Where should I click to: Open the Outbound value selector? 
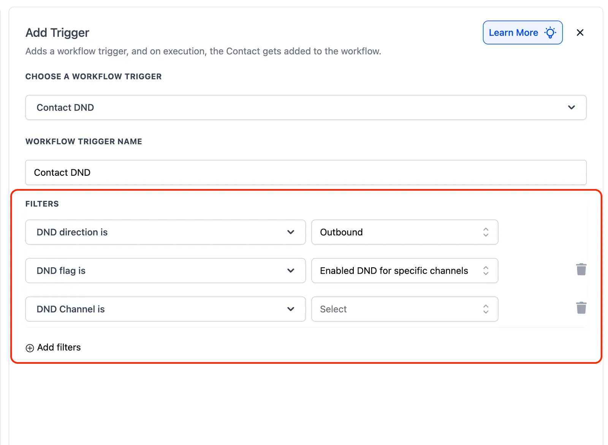[x=405, y=232]
